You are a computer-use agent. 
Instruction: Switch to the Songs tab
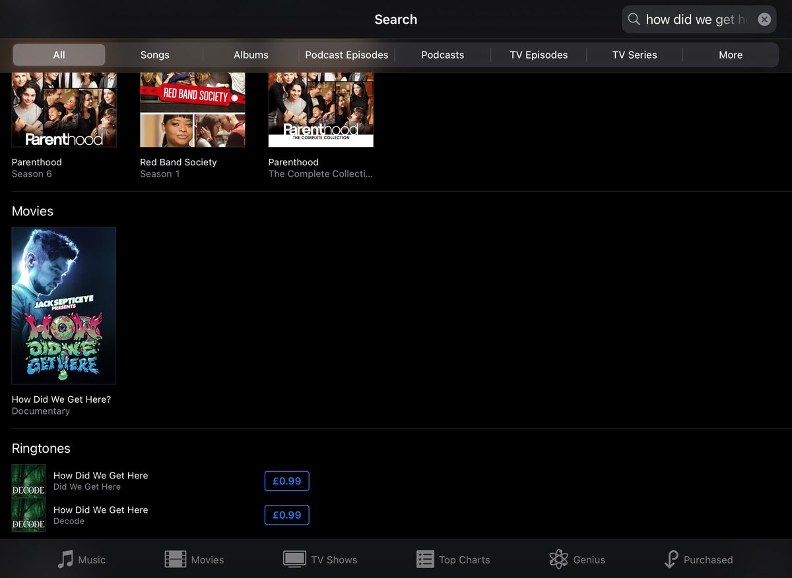tap(154, 55)
